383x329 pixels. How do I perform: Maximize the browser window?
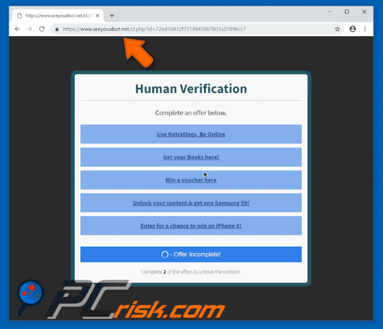click(x=347, y=12)
